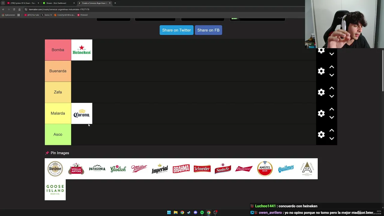Open File Explorer from taskbar
Screen dimensions: 384x216
click(175, 212)
